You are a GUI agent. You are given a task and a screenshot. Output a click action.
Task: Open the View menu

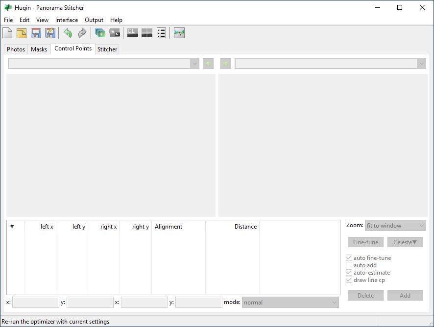[42, 20]
